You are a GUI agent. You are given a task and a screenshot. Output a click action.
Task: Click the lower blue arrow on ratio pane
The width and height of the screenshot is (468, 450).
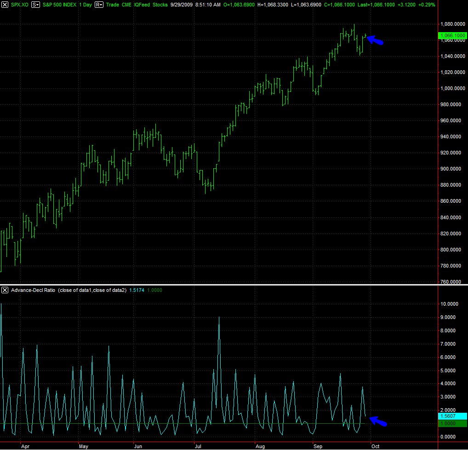tap(378, 421)
